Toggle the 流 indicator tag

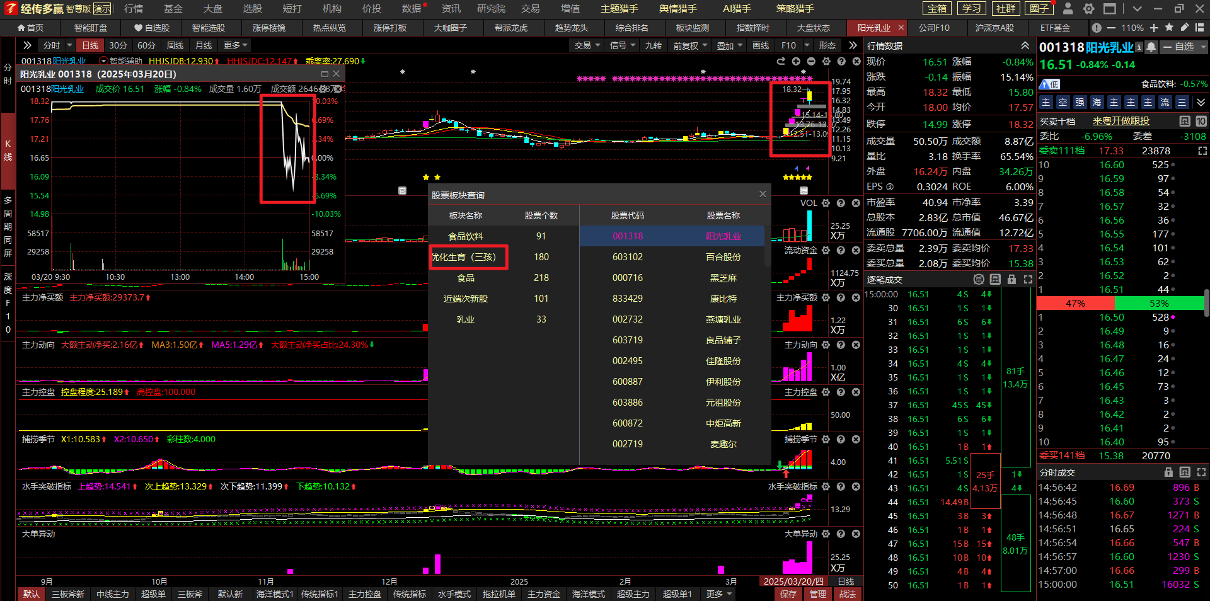(x=1165, y=102)
